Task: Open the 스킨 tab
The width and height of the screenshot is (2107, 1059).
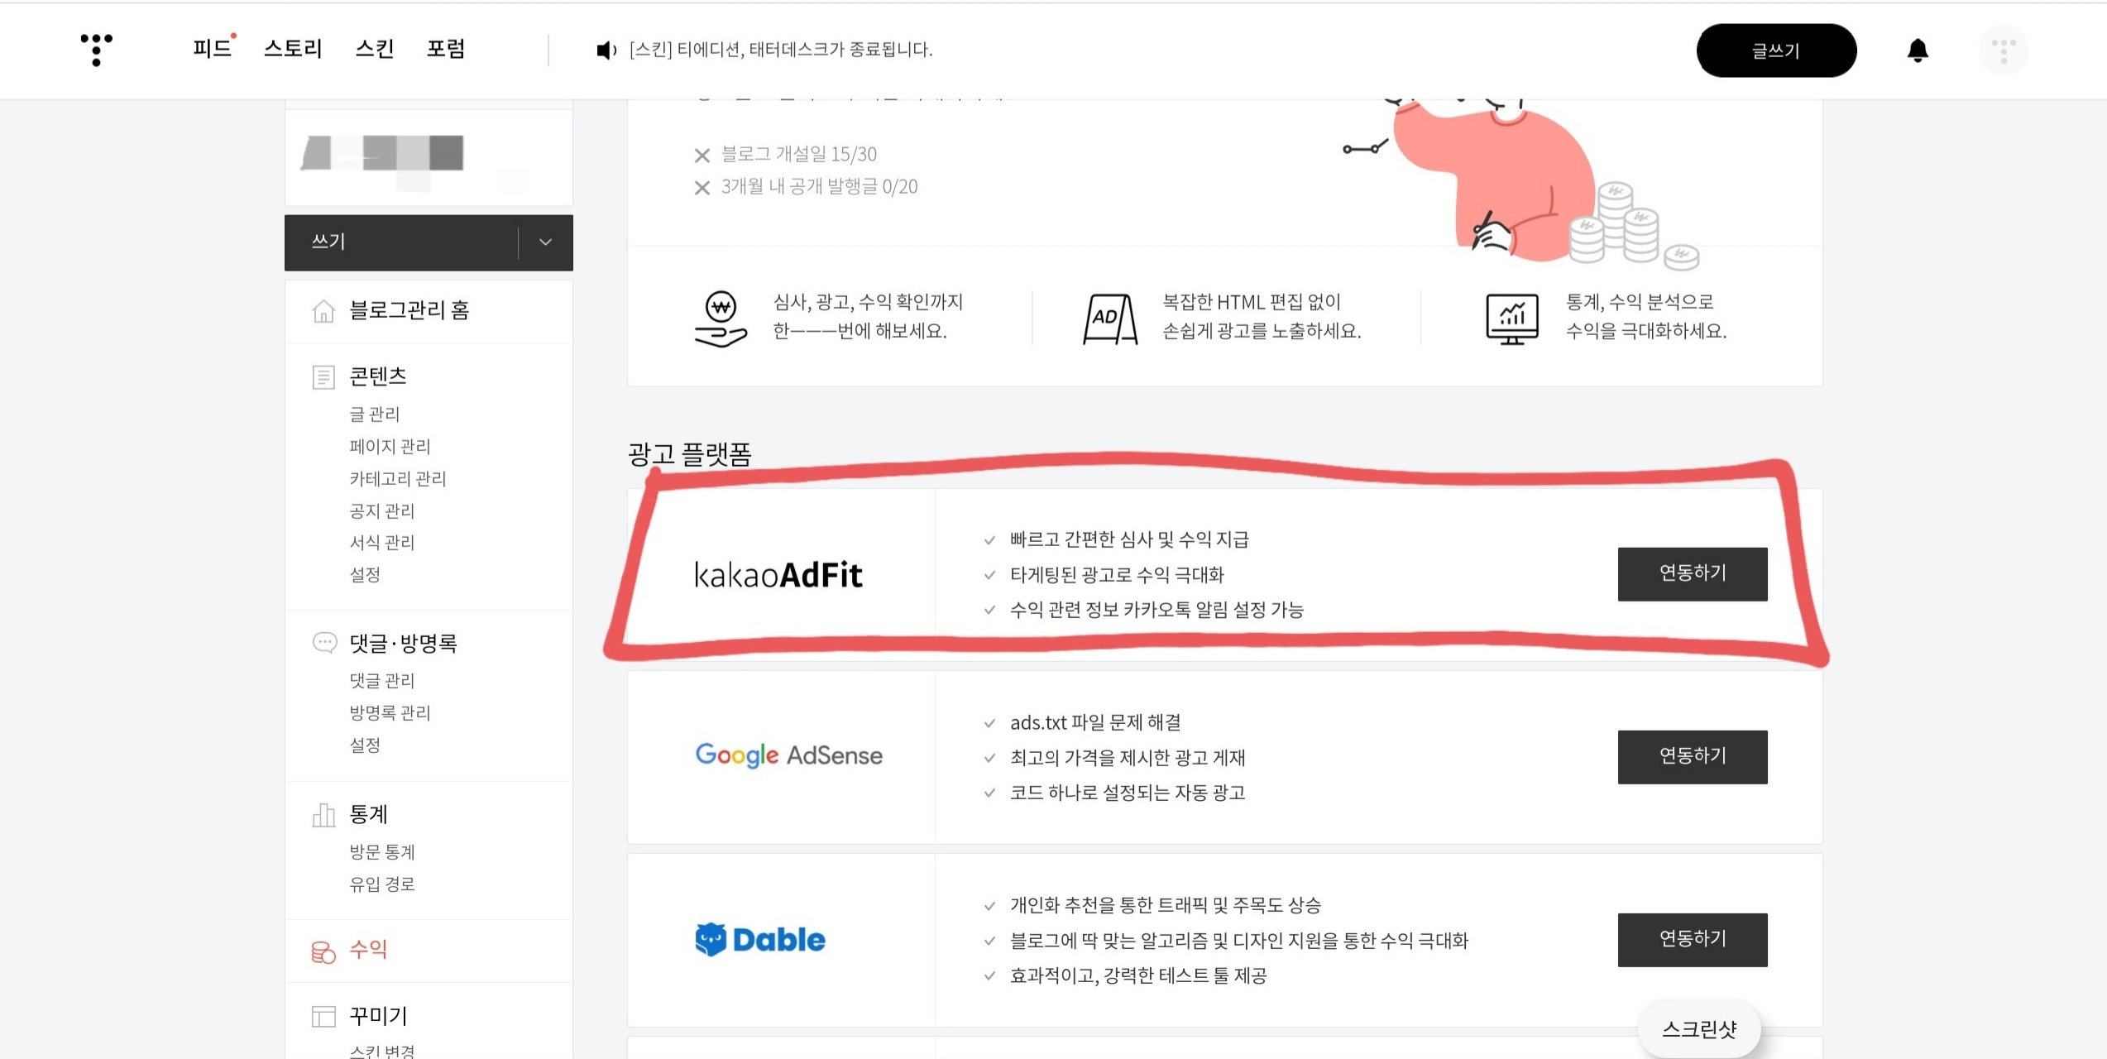Action: pos(375,49)
